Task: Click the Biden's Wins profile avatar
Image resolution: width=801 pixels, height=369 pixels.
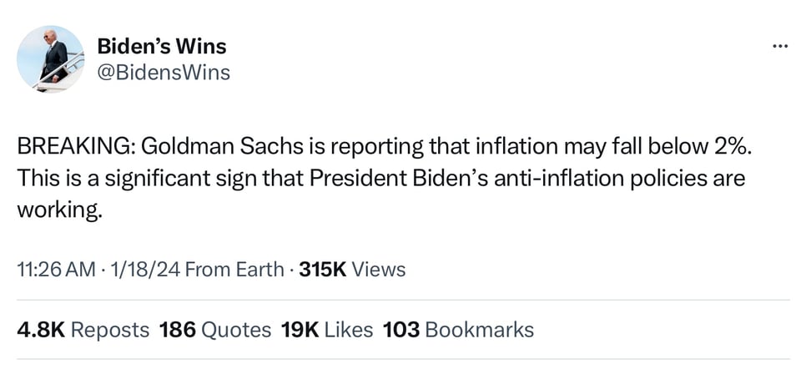Action: pyautogui.click(x=51, y=59)
